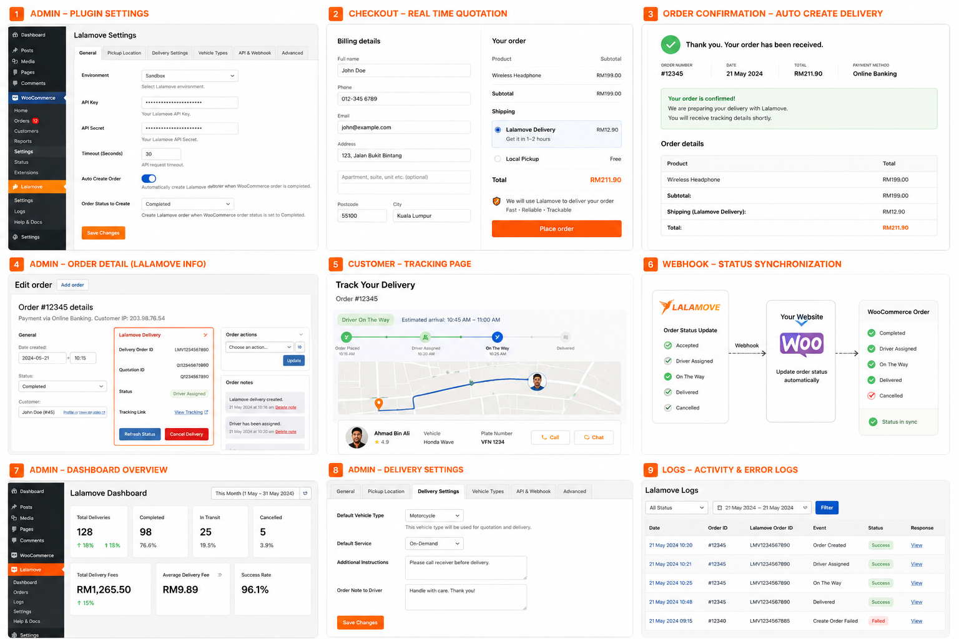
Task: Open Vehicle Types tab in Delivery Settings panel
Action: point(488,492)
